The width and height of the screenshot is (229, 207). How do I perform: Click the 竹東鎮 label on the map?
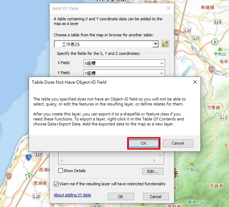pos(214,108)
